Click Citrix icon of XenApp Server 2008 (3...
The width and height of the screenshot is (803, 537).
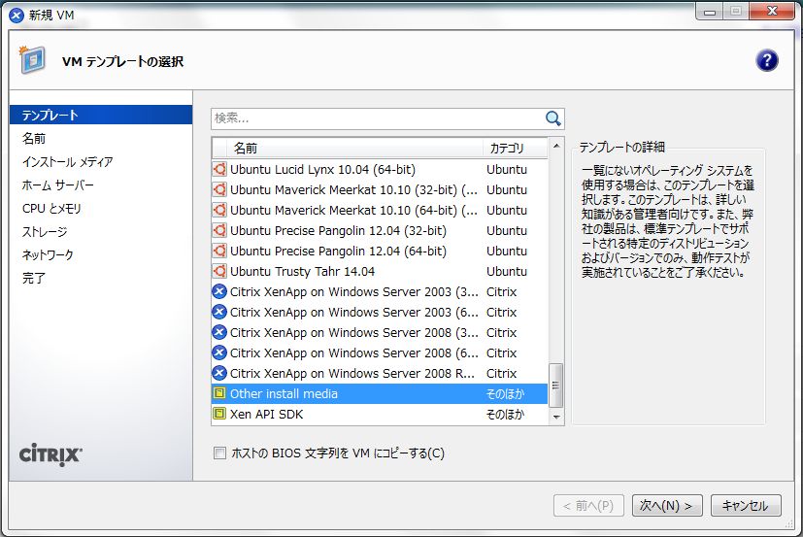[x=219, y=332]
